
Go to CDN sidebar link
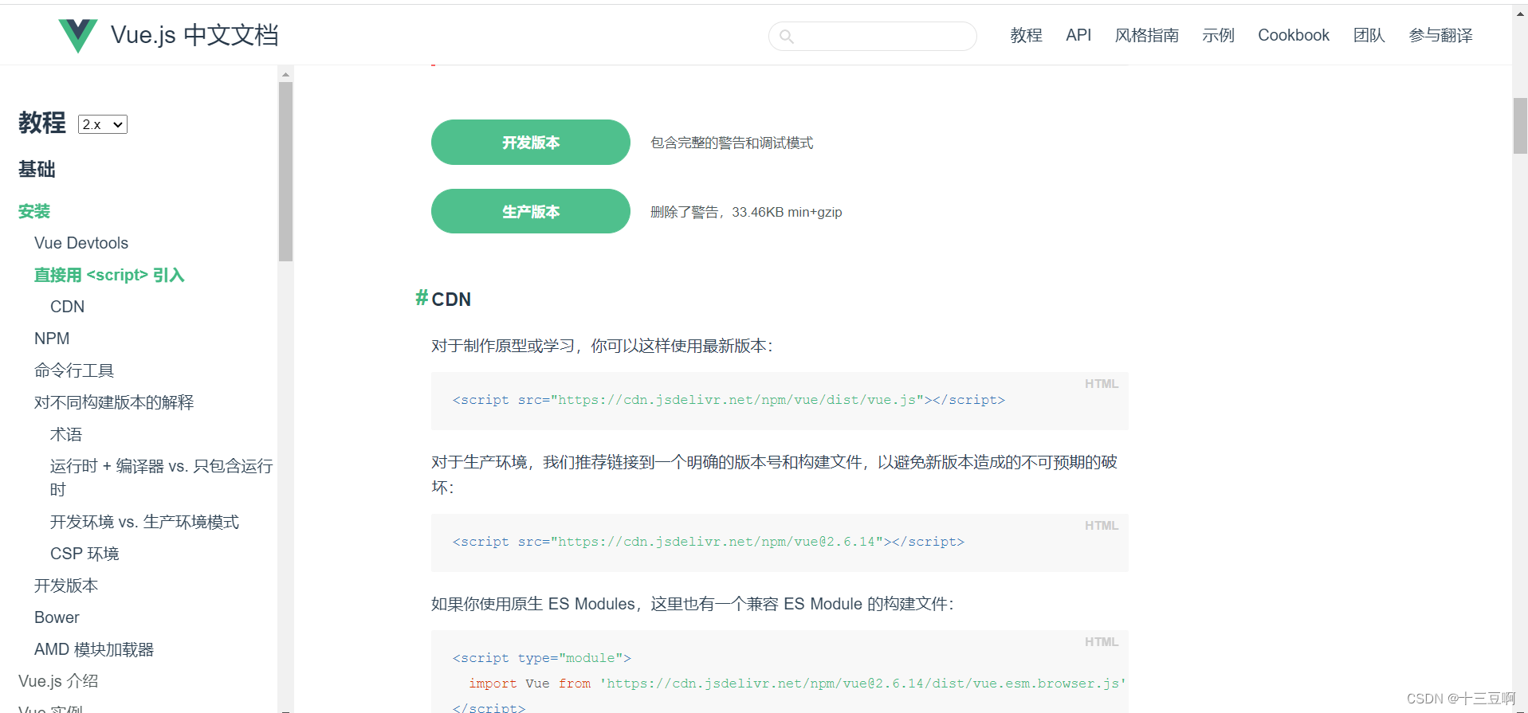click(67, 307)
